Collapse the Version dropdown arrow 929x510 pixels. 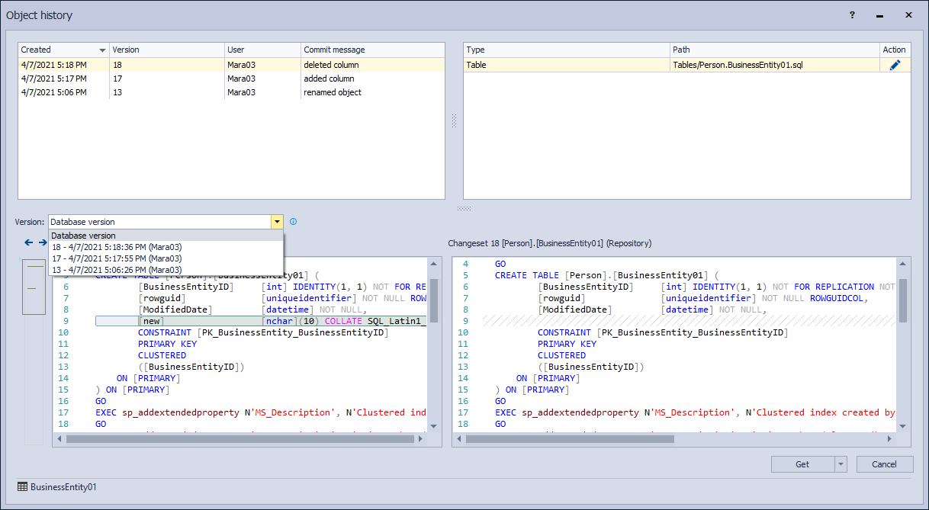[x=276, y=222]
